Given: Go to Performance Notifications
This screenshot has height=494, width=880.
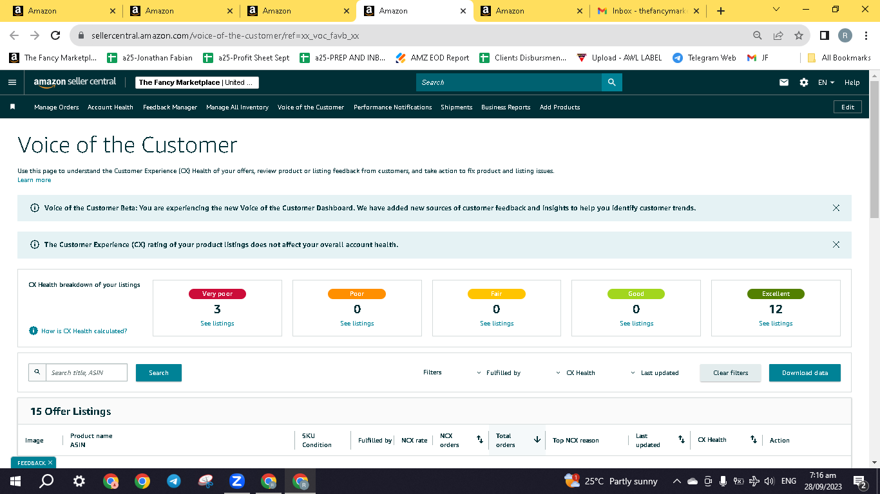Looking at the screenshot, I should (x=393, y=107).
